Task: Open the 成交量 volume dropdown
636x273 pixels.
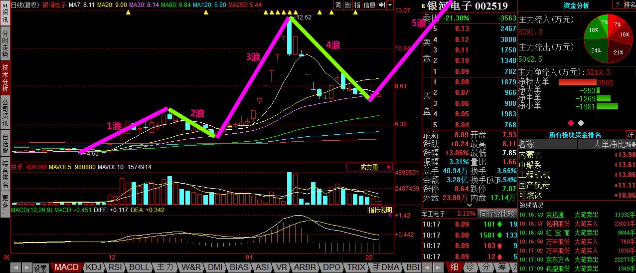Action: pyautogui.click(x=369, y=167)
